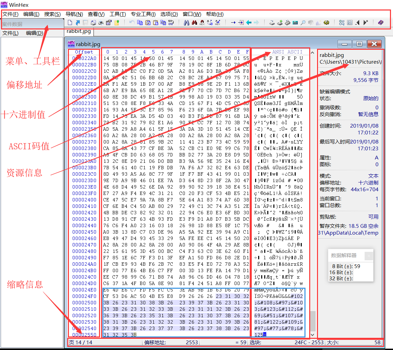Click the hex view scrollbar down arrow
Image resolution: width=393 pixels, height=350 pixels.
pyautogui.click(x=312, y=335)
